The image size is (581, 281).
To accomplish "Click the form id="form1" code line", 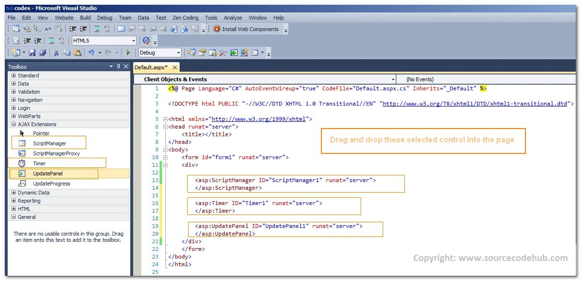I will (235, 157).
